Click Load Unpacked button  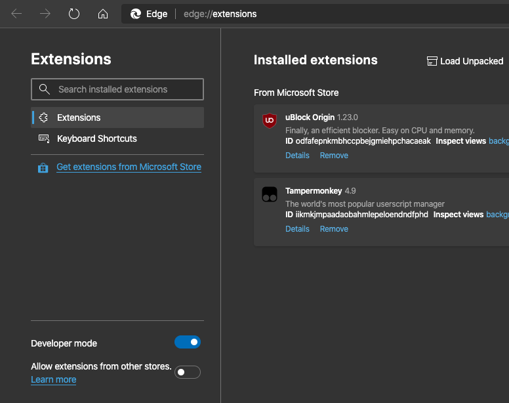465,61
